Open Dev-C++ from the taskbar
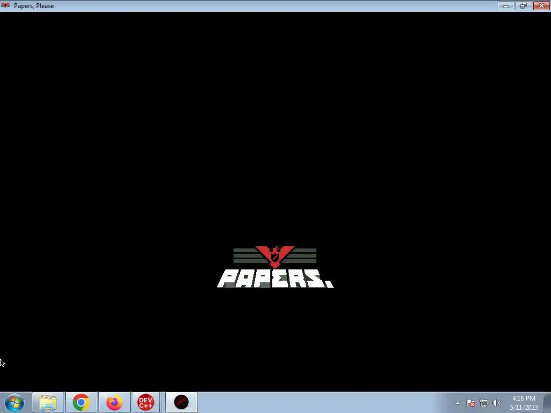Screen dimensions: 551x413 point(146,402)
